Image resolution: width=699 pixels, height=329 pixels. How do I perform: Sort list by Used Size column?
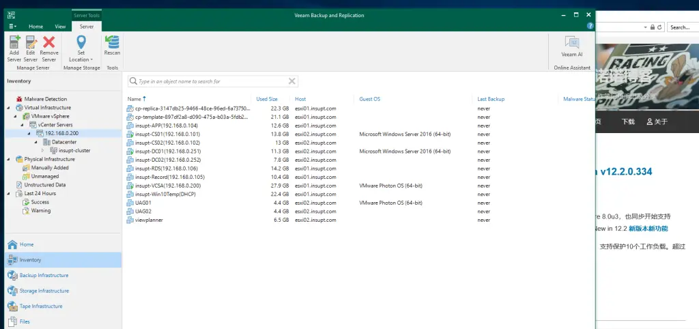point(266,99)
